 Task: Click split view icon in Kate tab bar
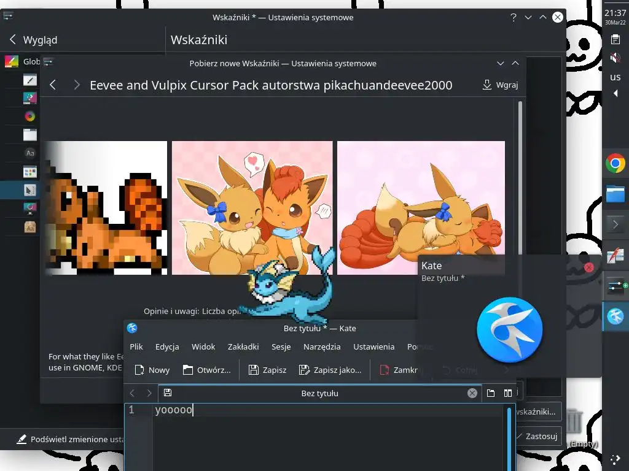tap(508, 393)
